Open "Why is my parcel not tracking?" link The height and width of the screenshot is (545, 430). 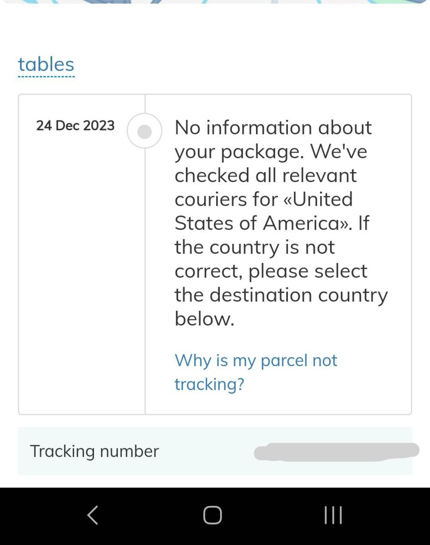pyautogui.click(x=256, y=361)
